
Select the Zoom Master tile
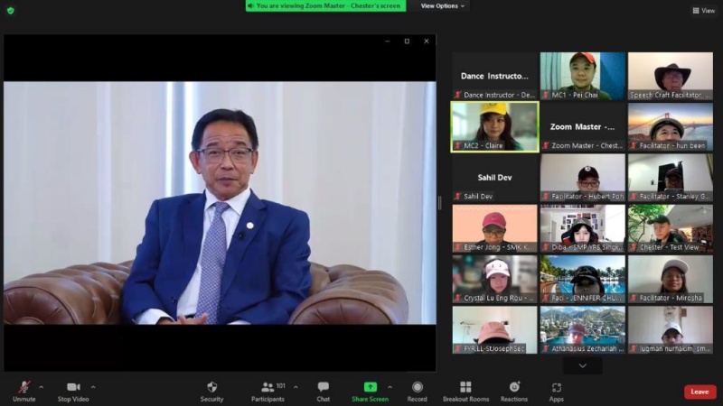coord(583,127)
